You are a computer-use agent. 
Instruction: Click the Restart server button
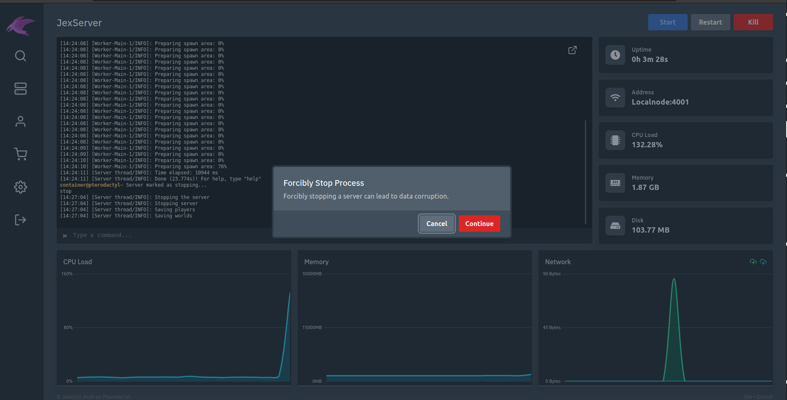pyautogui.click(x=711, y=22)
